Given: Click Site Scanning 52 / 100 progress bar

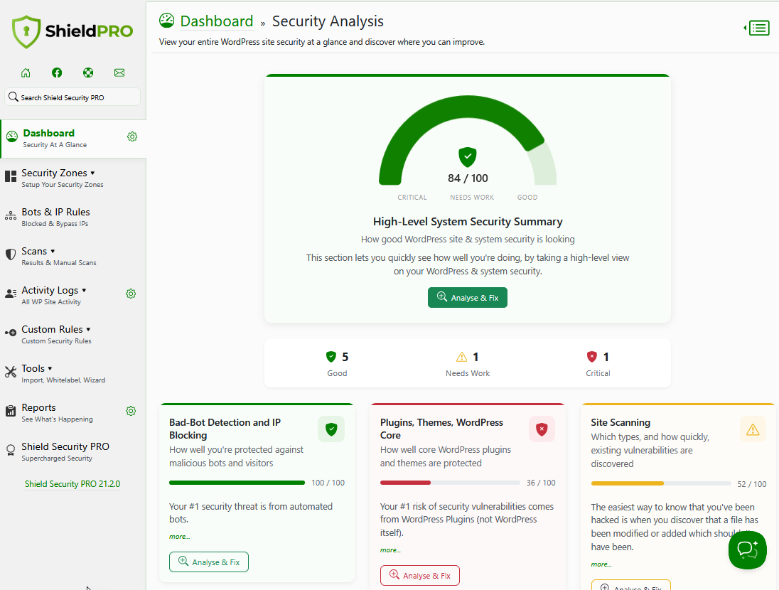Looking at the screenshot, I should pyautogui.click(x=661, y=483).
